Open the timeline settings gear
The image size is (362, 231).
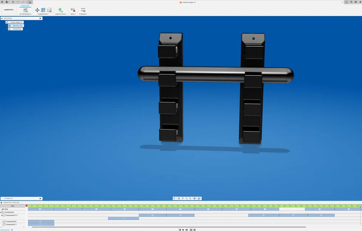pos(194,230)
